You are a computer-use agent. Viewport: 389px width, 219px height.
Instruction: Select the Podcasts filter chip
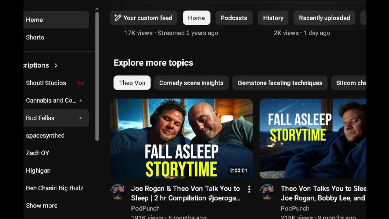click(x=234, y=18)
